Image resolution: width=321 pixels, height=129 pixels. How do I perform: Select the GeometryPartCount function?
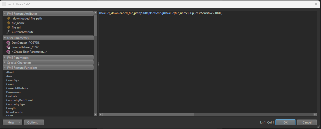click(20, 100)
